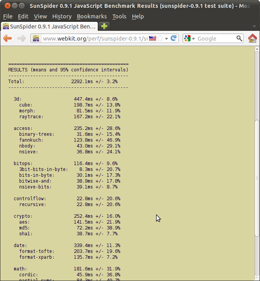This screenshot has height=281, width=260.
Task: Click the scrollbar up arrow
Action: click(x=257, y=49)
